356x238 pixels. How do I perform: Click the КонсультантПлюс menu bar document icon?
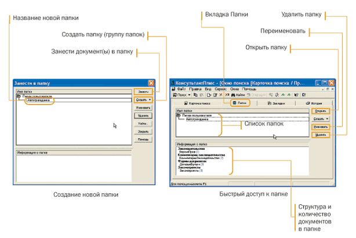tap(174, 89)
